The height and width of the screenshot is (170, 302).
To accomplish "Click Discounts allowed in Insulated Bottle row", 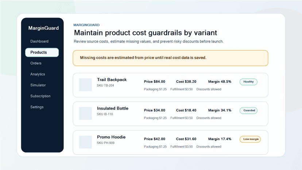I will click(x=209, y=118).
